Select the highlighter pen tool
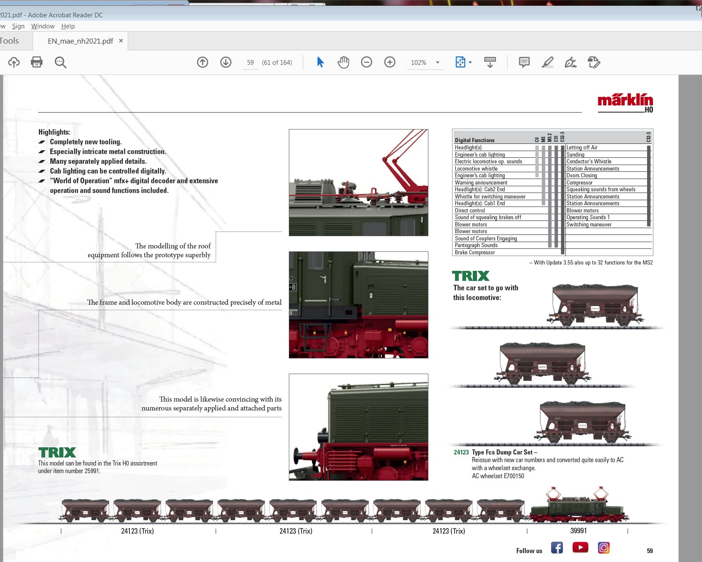 click(548, 62)
